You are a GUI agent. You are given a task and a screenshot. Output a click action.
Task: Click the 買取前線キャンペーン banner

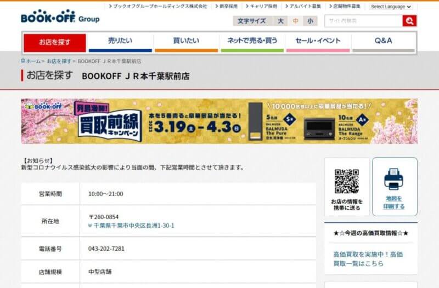point(219,121)
